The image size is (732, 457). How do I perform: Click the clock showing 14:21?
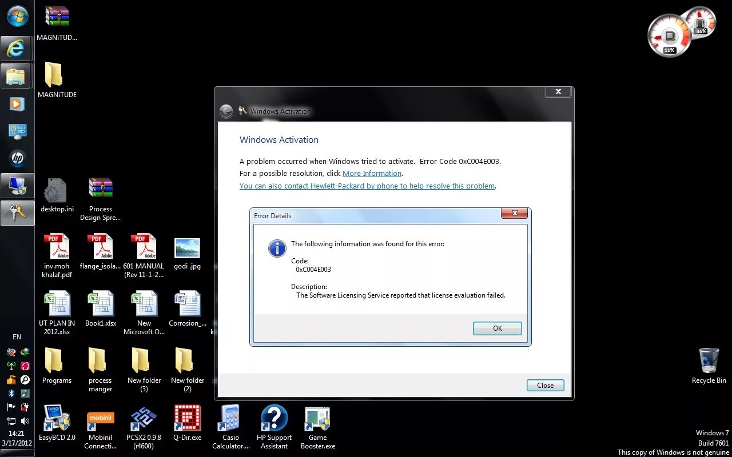click(x=17, y=434)
